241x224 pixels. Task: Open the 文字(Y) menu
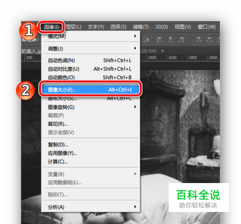(x=95, y=27)
